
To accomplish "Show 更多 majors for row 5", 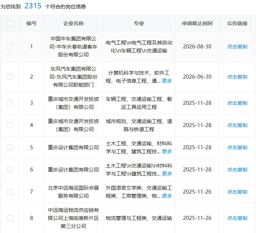I will tap(167, 151).
